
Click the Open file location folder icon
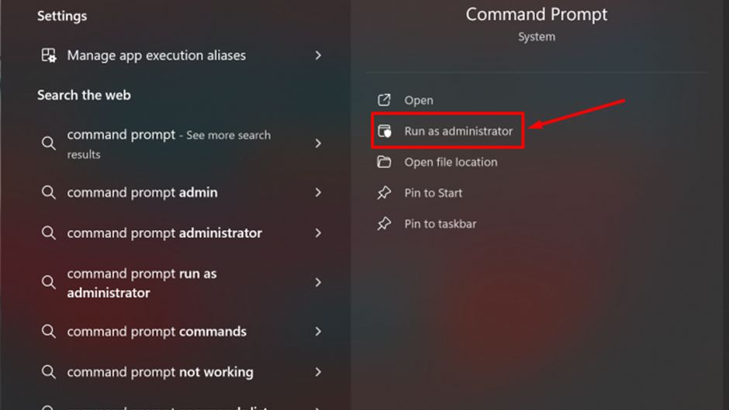tap(384, 162)
